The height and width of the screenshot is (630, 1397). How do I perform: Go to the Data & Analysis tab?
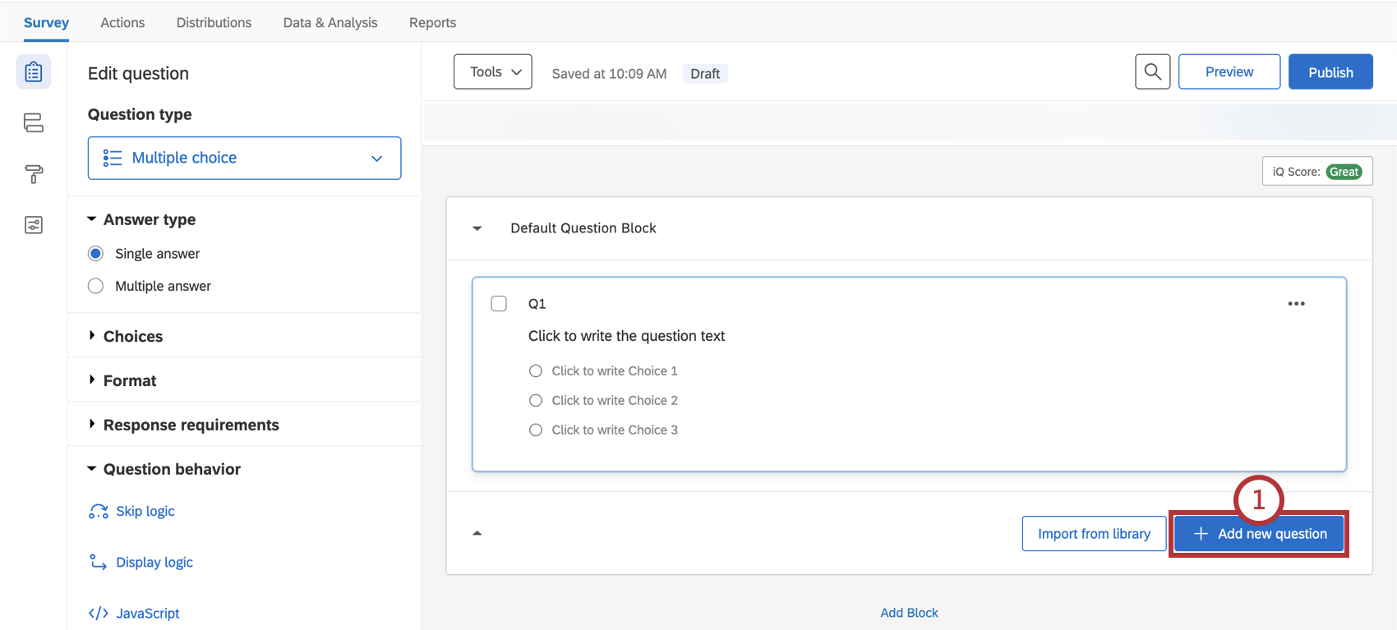tap(330, 23)
